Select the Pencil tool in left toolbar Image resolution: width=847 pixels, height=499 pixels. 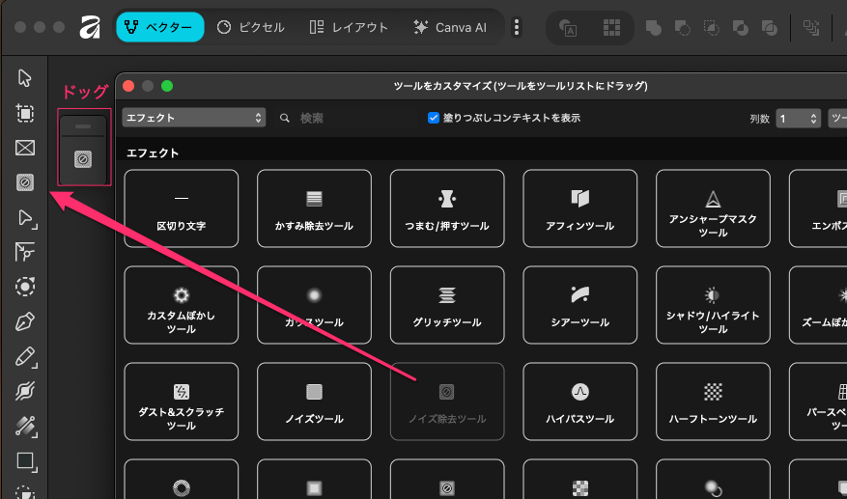[25, 357]
